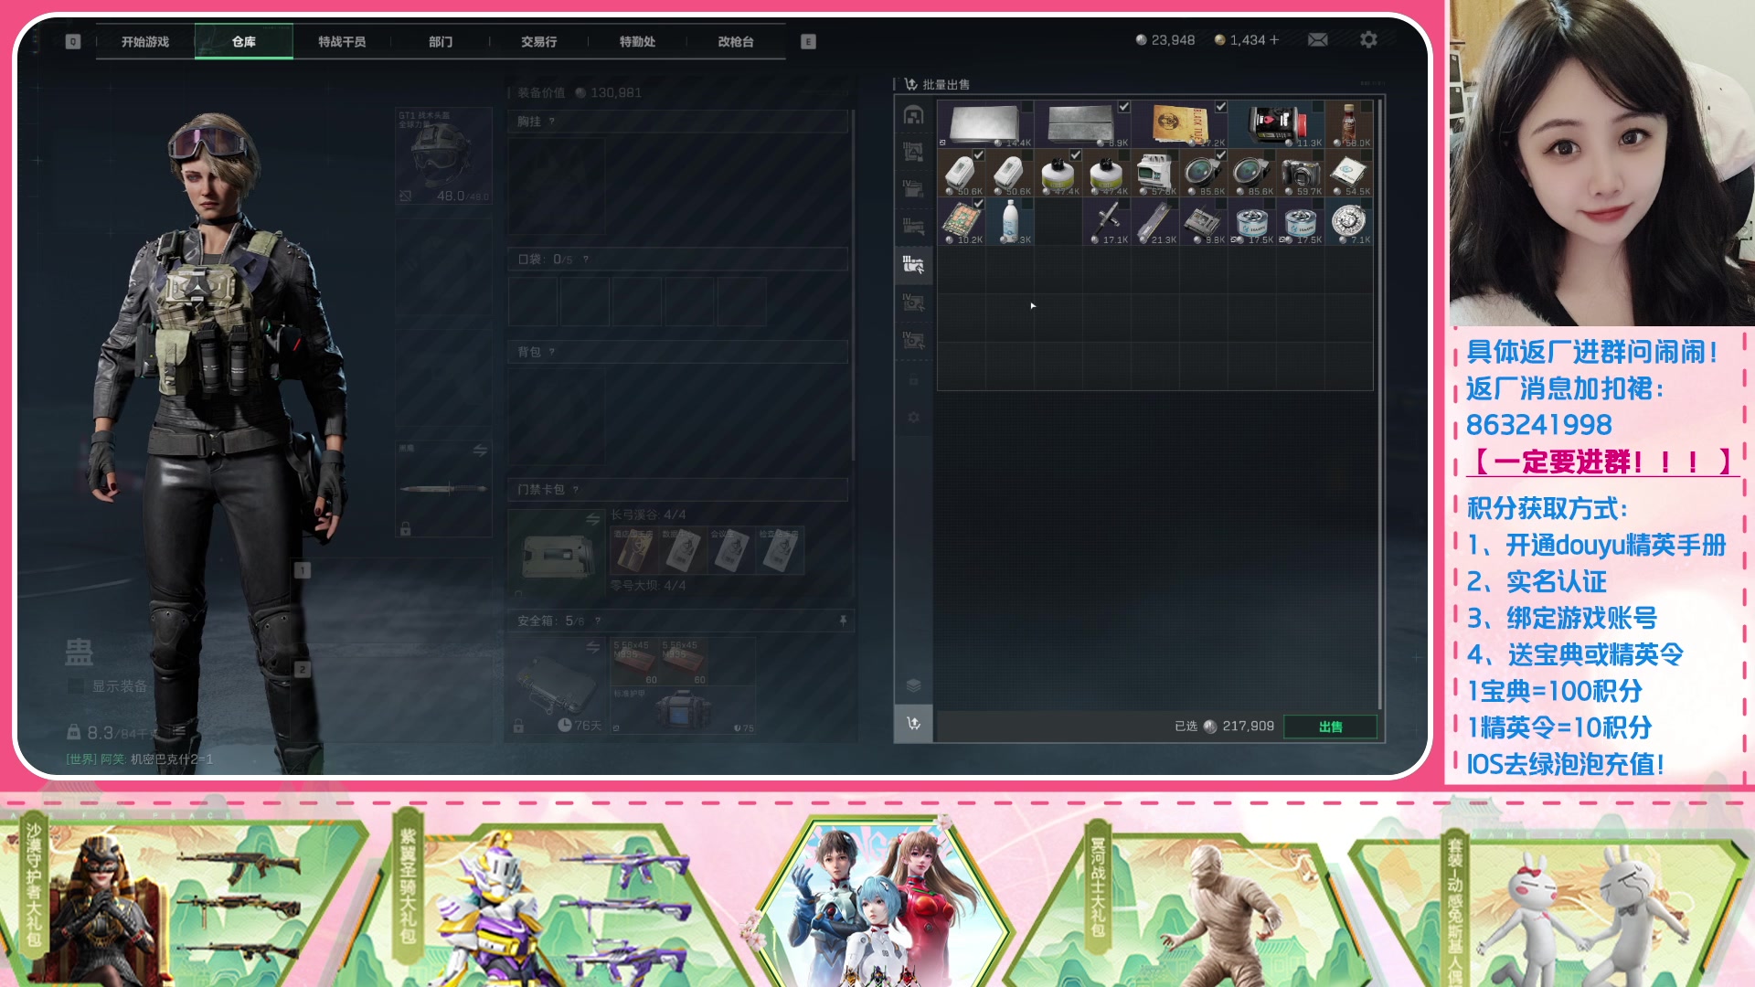The image size is (1755, 987).
Task: Select the Black Tide document item priced 7.2K
Action: [x=1179, y=124]
